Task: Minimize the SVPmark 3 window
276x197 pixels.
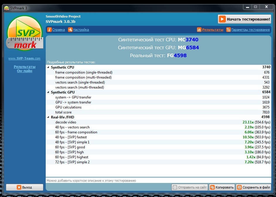Action: [x=248, y=7]
